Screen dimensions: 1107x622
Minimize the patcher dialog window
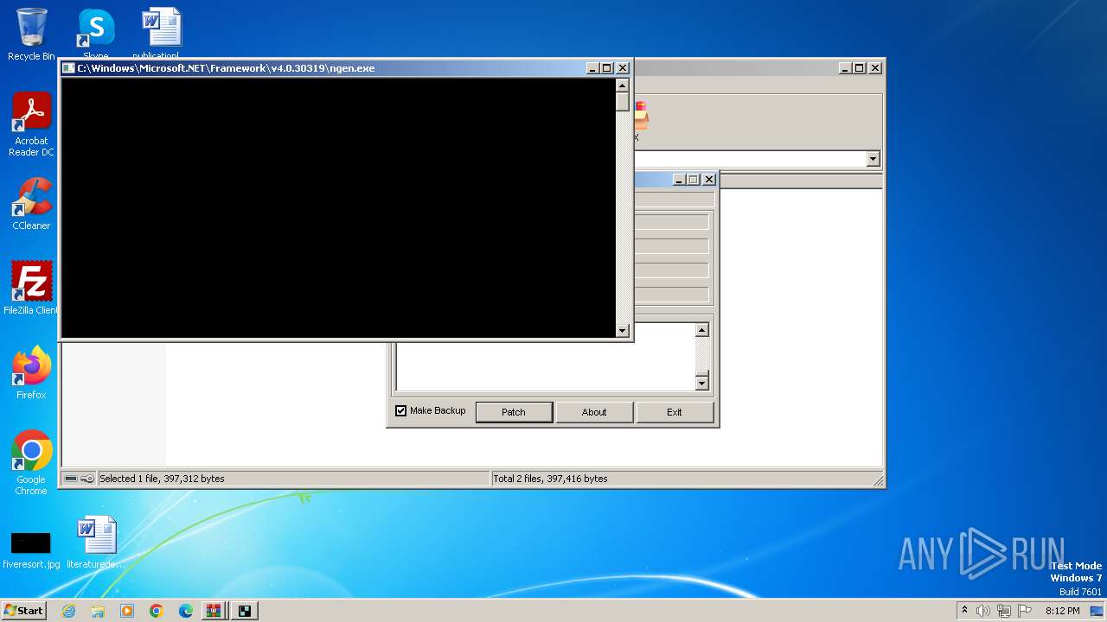tap(679, 180)
